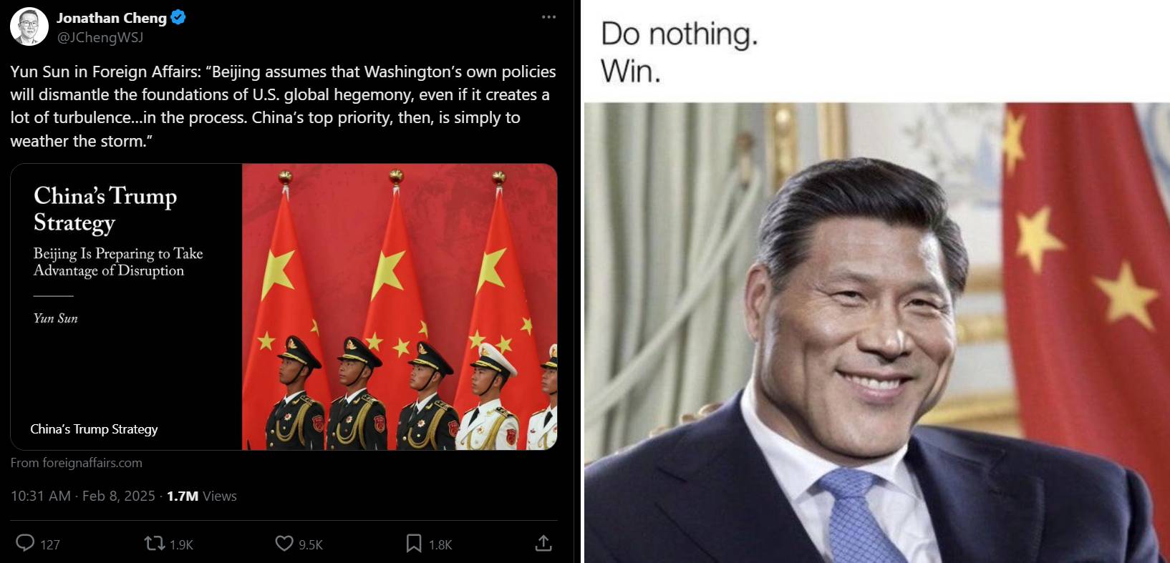Click the Yun Sun author byline

(x=55, y=318)
